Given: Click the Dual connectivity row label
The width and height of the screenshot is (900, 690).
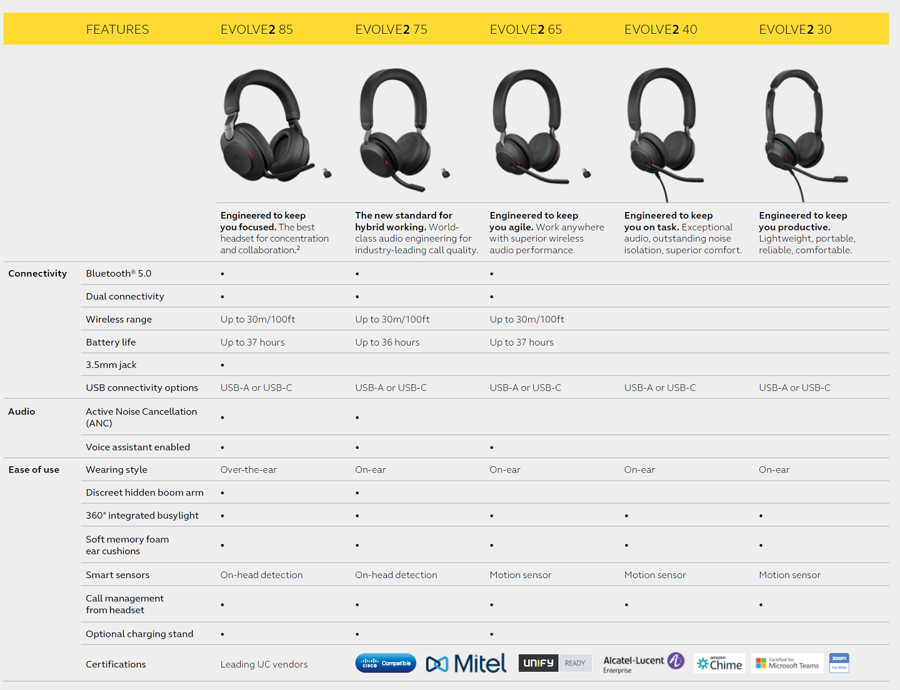Looking at the screenshot, I should pos(125,296).
